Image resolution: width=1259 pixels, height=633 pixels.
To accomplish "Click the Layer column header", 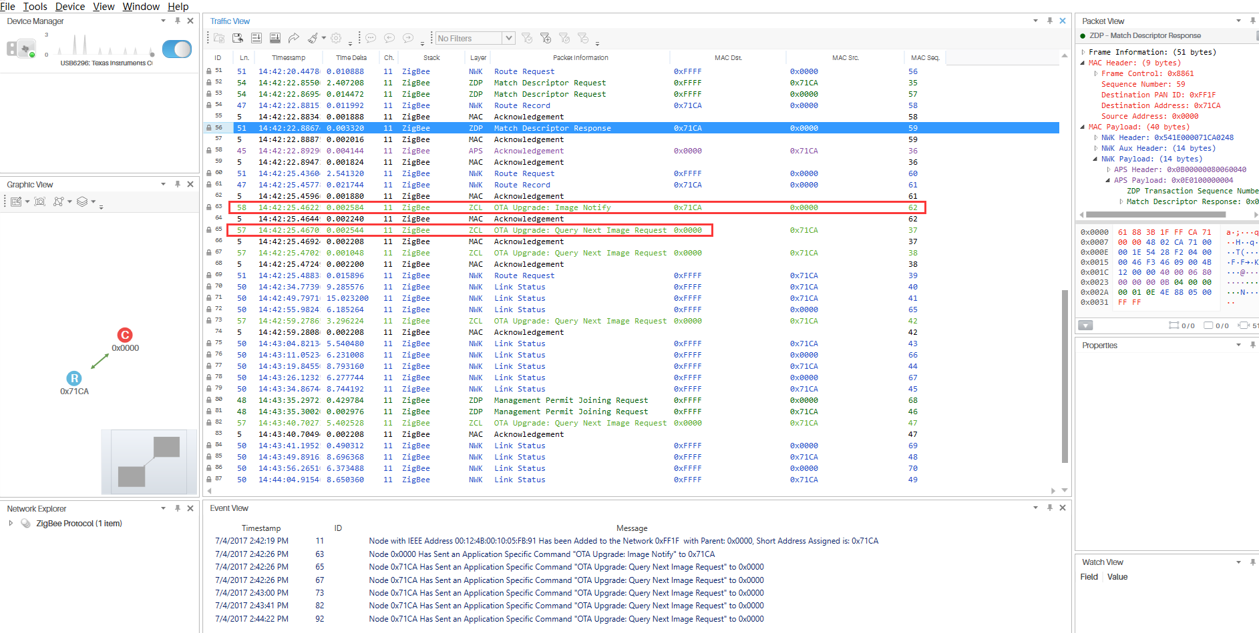I will tap(478, 58).
